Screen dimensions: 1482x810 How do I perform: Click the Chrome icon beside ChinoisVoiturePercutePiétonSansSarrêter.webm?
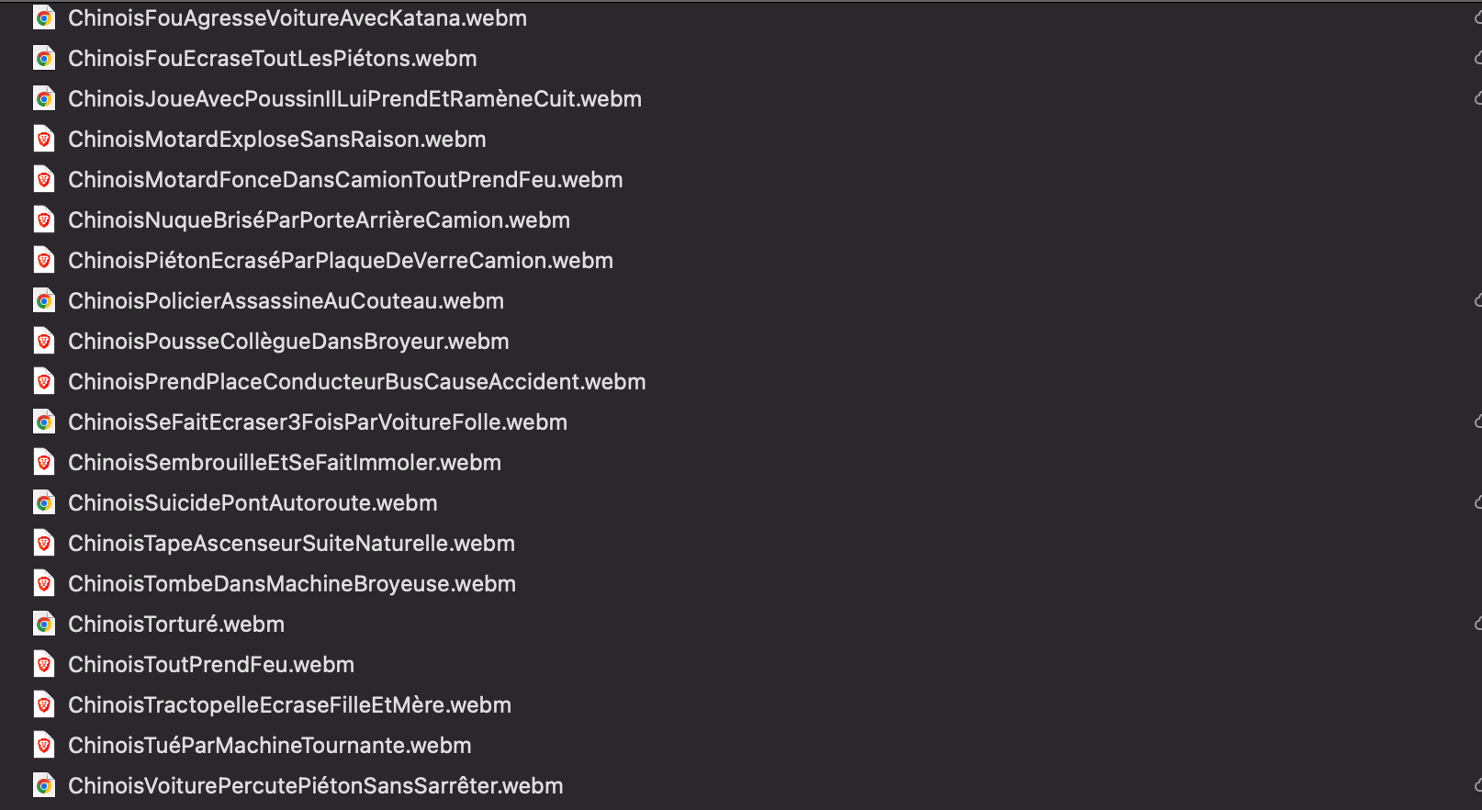[x=43, y=786]
